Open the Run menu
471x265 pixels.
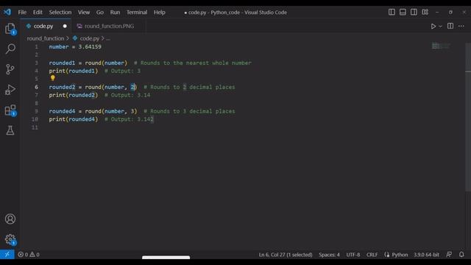[x=115, y=13]
